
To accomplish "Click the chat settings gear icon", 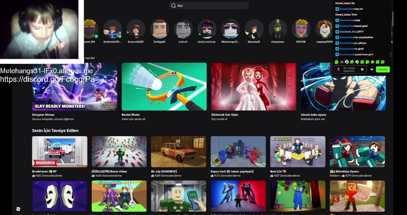I will point(372,69).
